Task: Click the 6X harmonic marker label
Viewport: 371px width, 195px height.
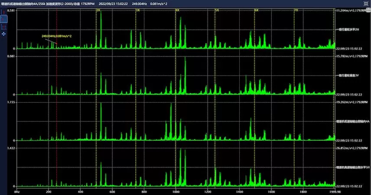Action: pos(256,9)
